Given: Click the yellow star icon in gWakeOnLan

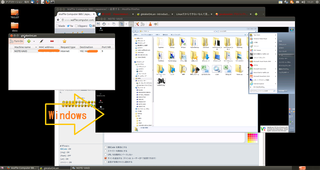Looking at the screenshot, I should click(64, 41).
